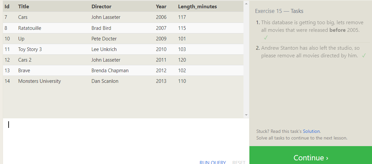Select the Cars 2 title cell
372x164 pixels.
25,60
